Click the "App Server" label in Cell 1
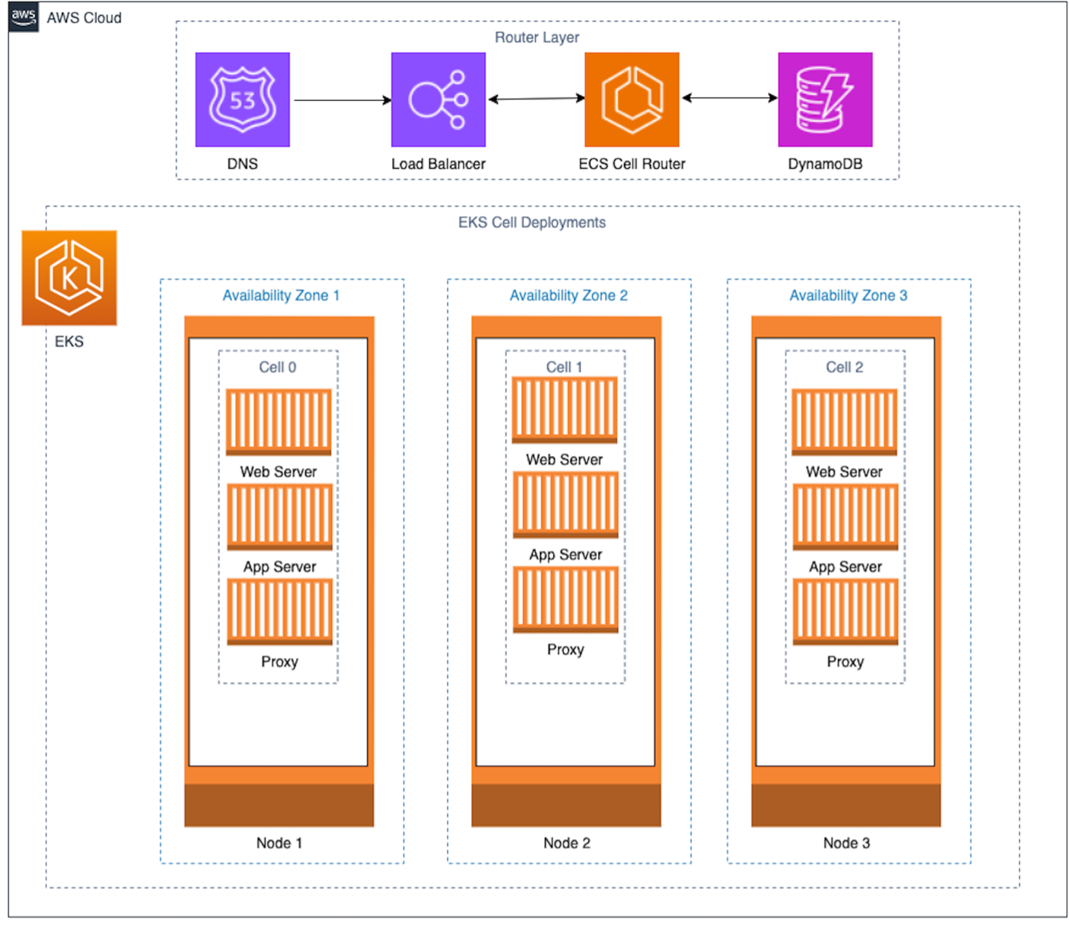Image resolution: width=1069 pixels, height=927 pixels. pos(566,555)
